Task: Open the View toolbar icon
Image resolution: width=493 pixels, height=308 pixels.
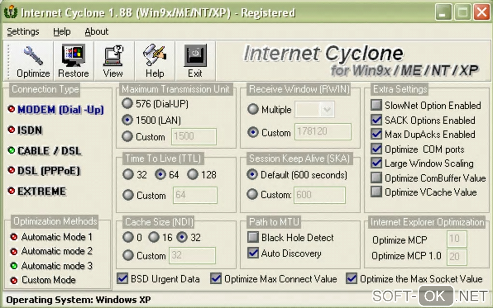Action: [x=113, y=55]
